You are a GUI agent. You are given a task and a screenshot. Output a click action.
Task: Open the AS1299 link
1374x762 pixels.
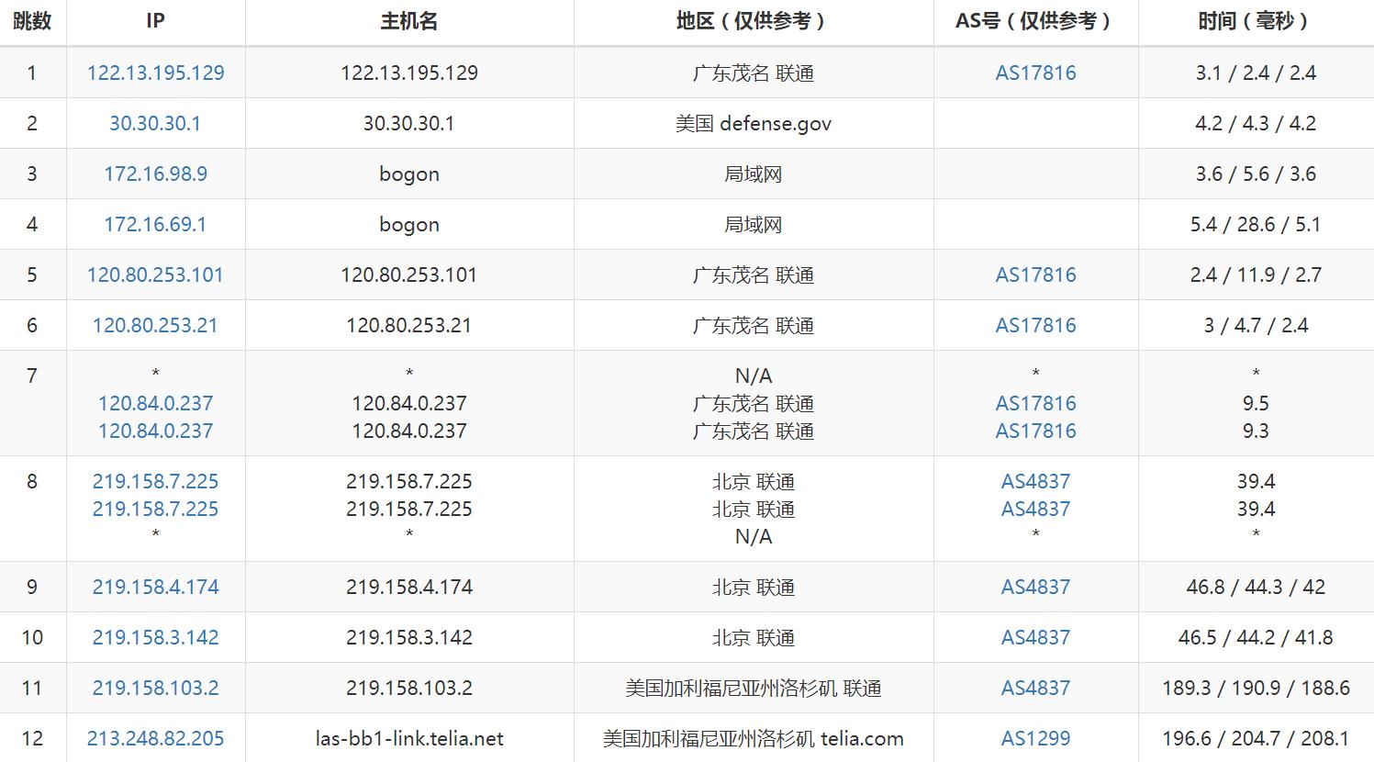click(x=1035, y=739)
